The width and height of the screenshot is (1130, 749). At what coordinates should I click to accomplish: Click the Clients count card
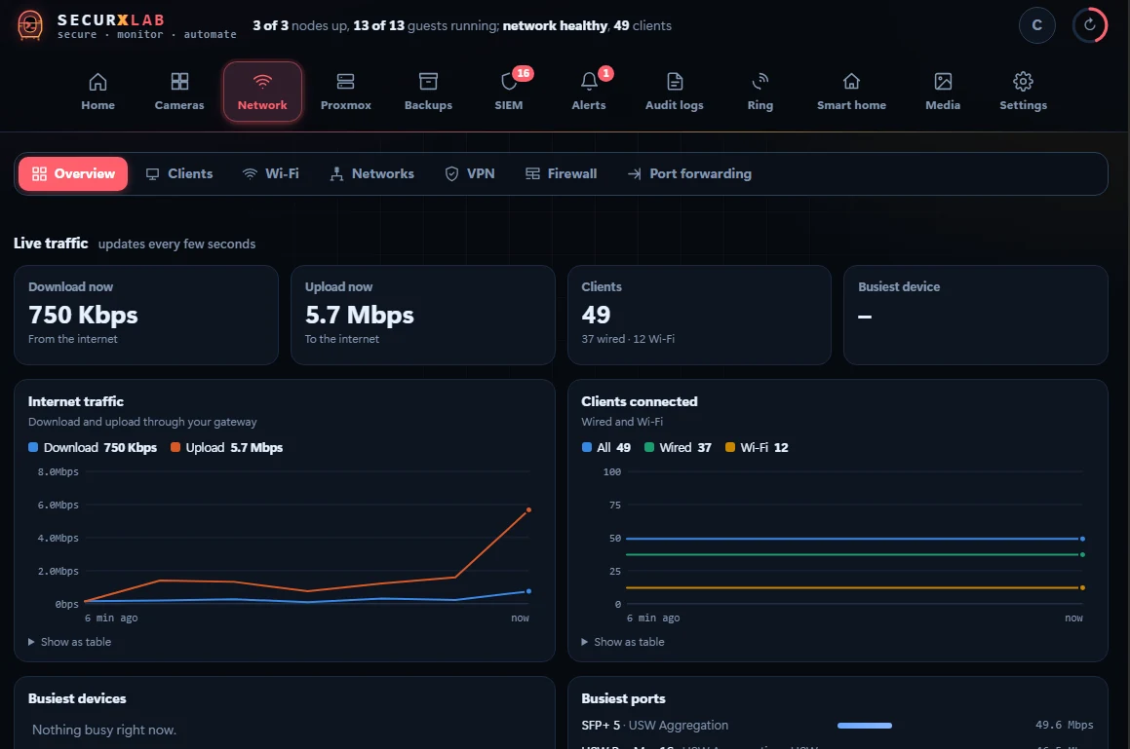(x=699, y=315)
